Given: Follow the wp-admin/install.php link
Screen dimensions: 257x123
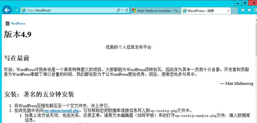Looking at the screenshot, I should tap(61, 111).
